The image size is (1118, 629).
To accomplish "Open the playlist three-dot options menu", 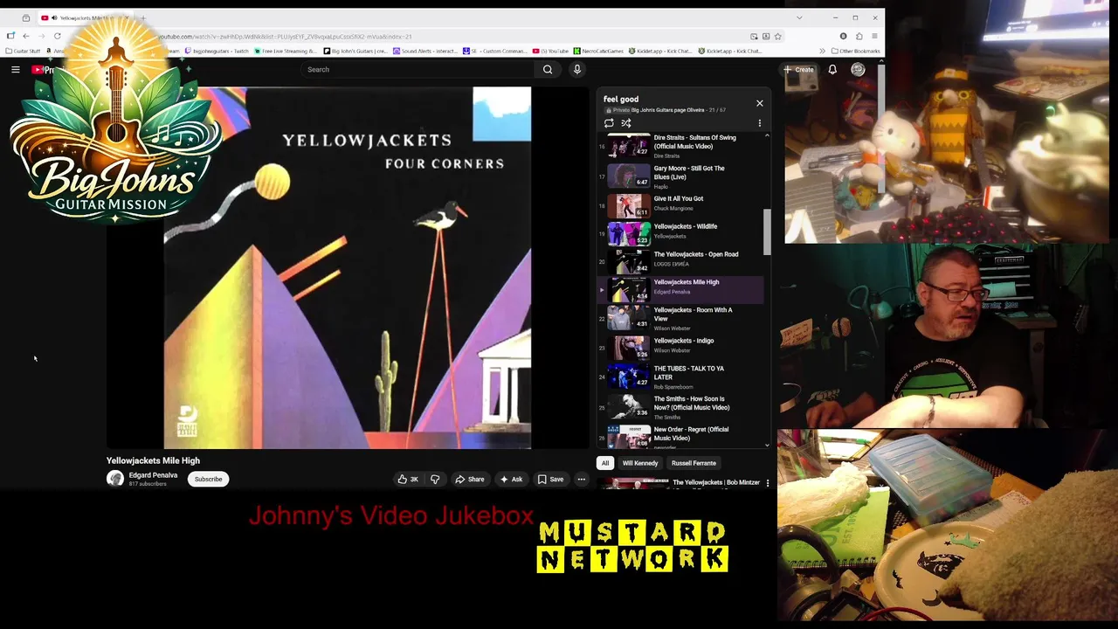I will point(760,123).
